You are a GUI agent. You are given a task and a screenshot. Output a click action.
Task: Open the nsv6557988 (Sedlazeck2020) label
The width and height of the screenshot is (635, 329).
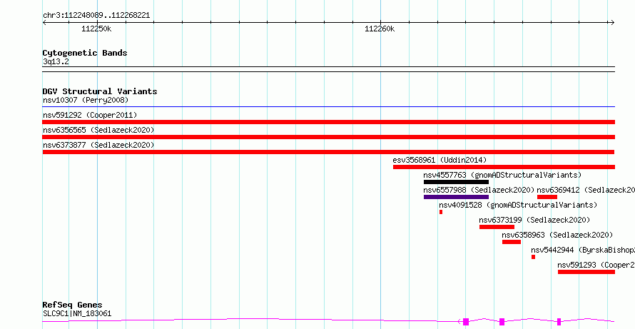479,190
